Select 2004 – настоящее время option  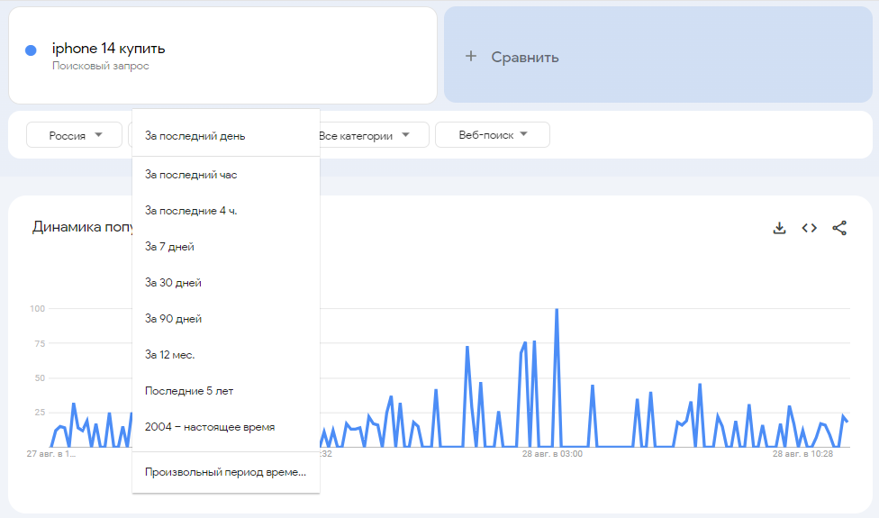pos(226,427)
